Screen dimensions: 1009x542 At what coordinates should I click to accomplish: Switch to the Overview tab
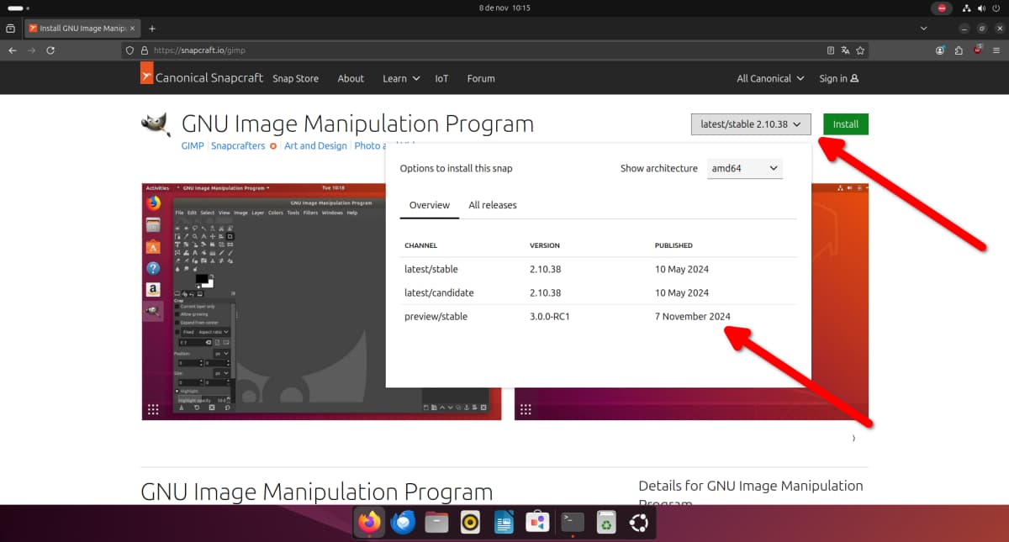coord(430,205)
